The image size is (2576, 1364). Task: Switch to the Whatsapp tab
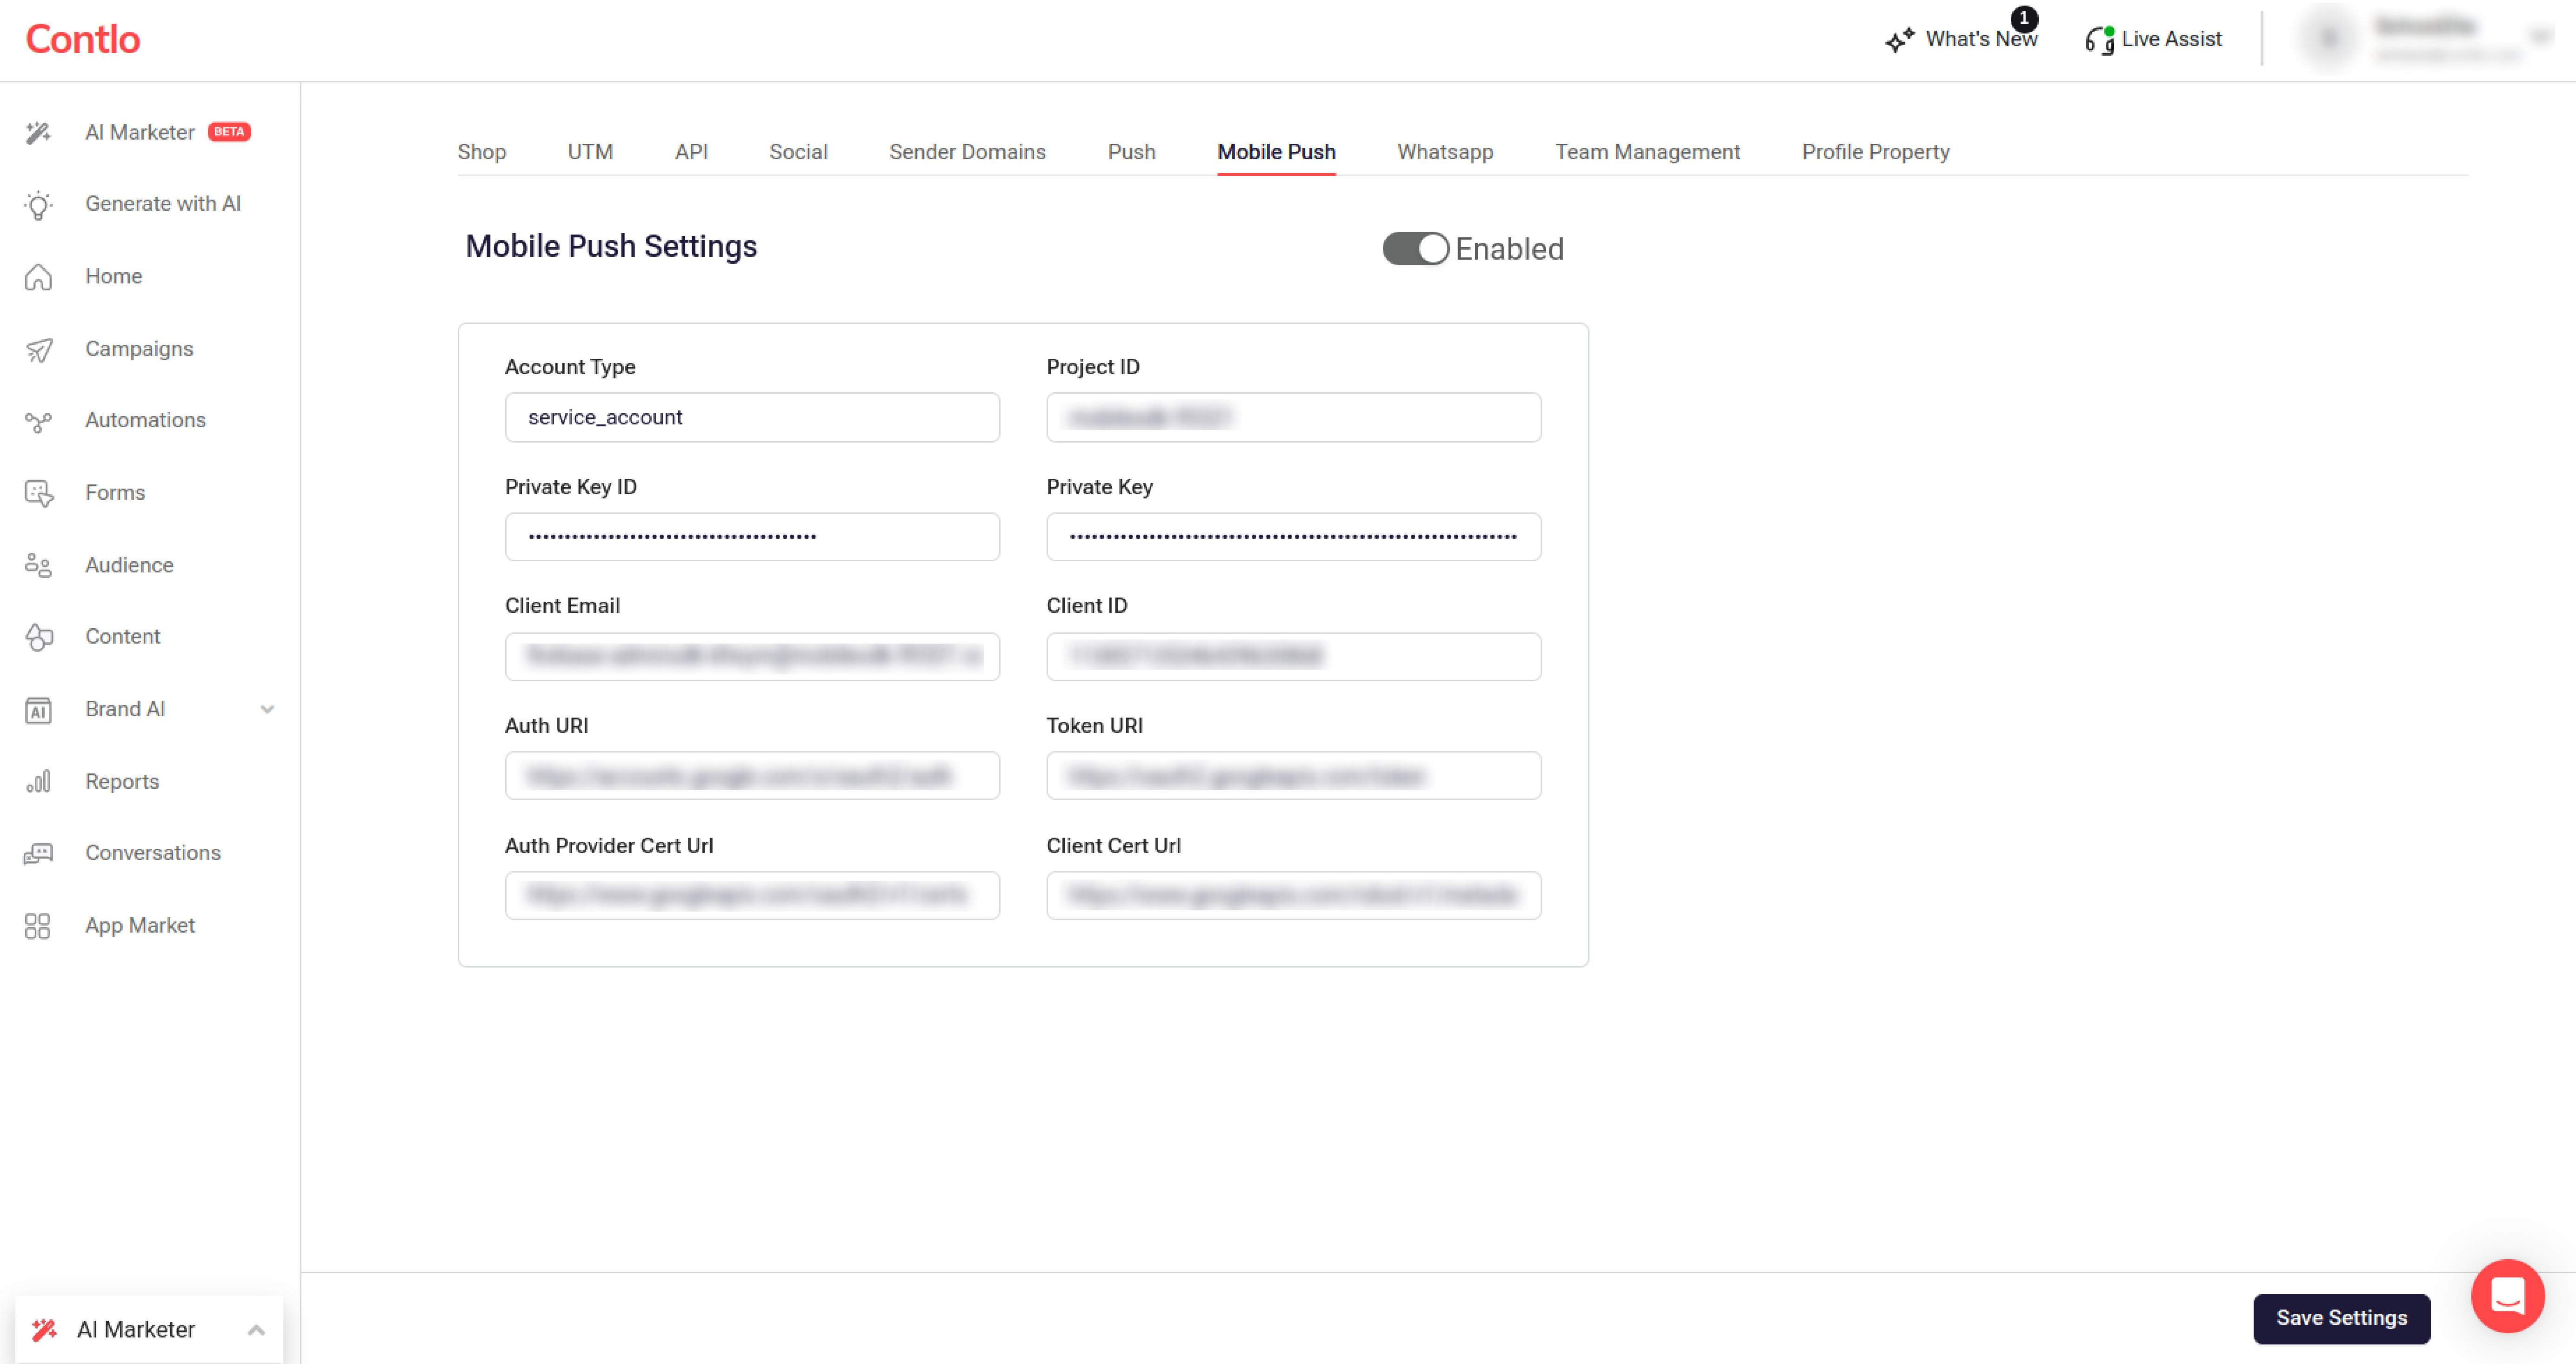[x=1445, y=152]
